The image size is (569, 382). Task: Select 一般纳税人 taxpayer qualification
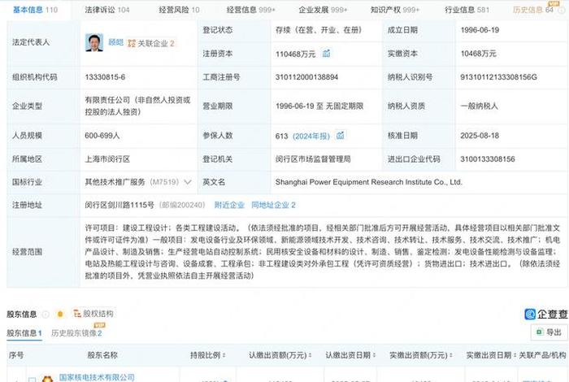click(479, 106)
